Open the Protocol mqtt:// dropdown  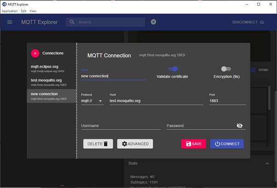(x=92, y=101)
